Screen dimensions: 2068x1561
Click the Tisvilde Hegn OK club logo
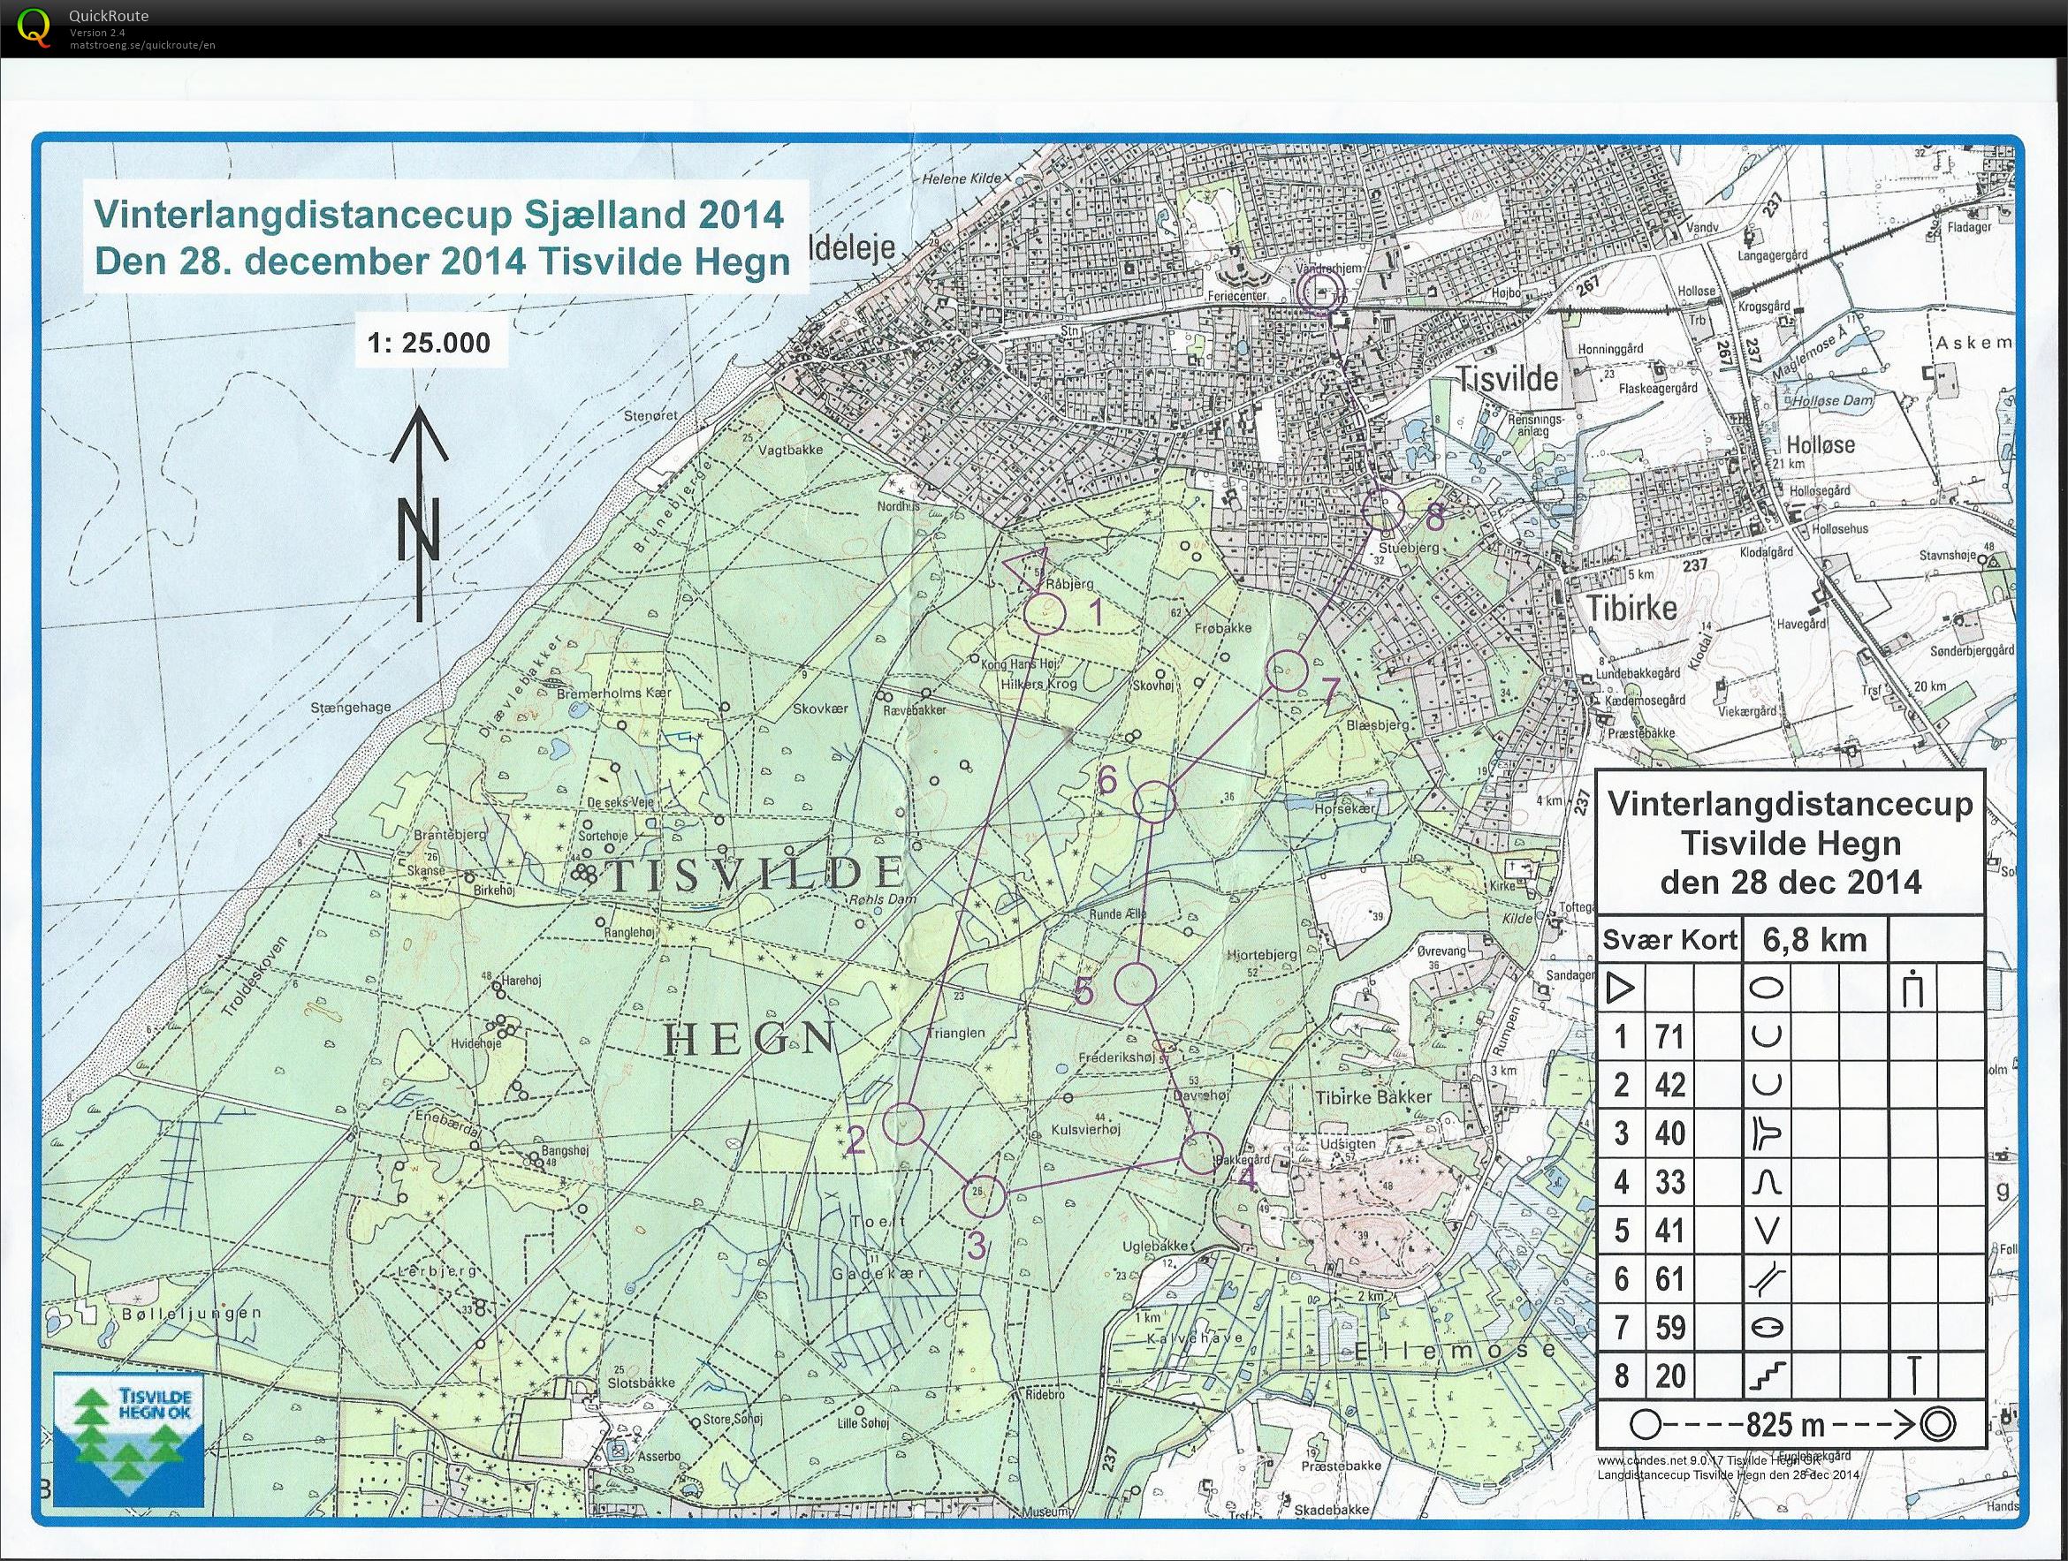click(x=128, y=1439)
